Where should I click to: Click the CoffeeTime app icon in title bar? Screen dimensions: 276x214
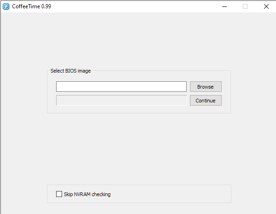coord(6,6)
